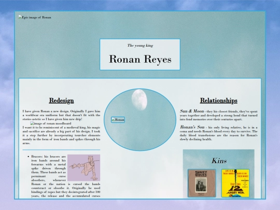Click the Shakey Graves album cover
Screen dimensions: 280x210
click(x=202, y=183)
